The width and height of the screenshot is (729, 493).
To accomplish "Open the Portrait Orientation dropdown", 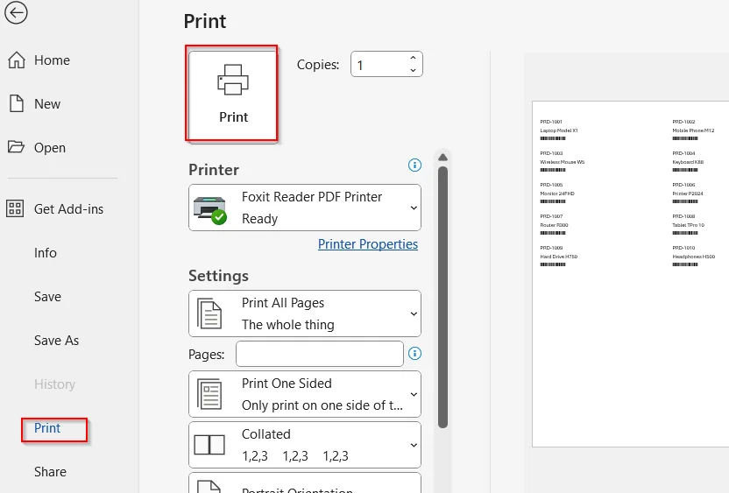I will click(305, 483).
